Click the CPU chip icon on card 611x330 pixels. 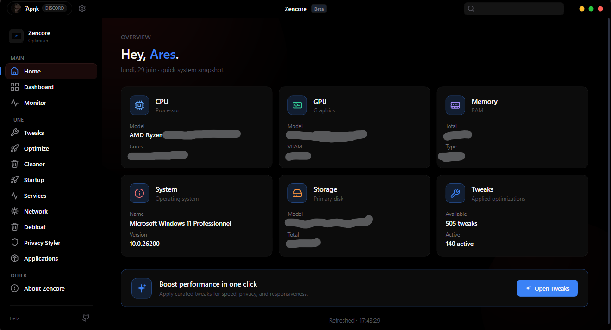139,105
